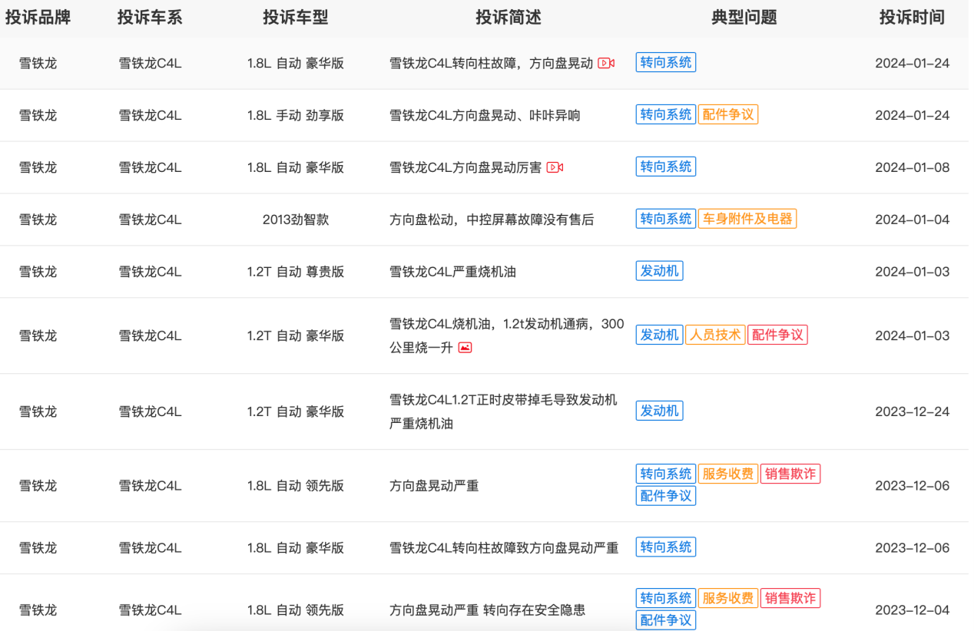974x631 pixels.
Task: Click 2013劲智款 model cell
Action: click(296, 220)
